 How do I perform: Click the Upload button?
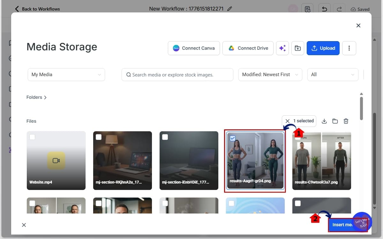pyautogui.click(x=323, y=48)
